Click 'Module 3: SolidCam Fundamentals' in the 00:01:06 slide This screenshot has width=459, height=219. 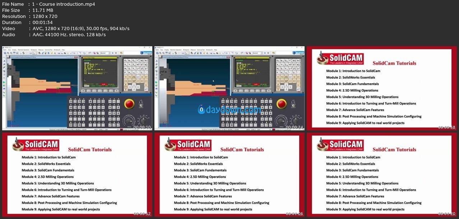pos(200,170)
